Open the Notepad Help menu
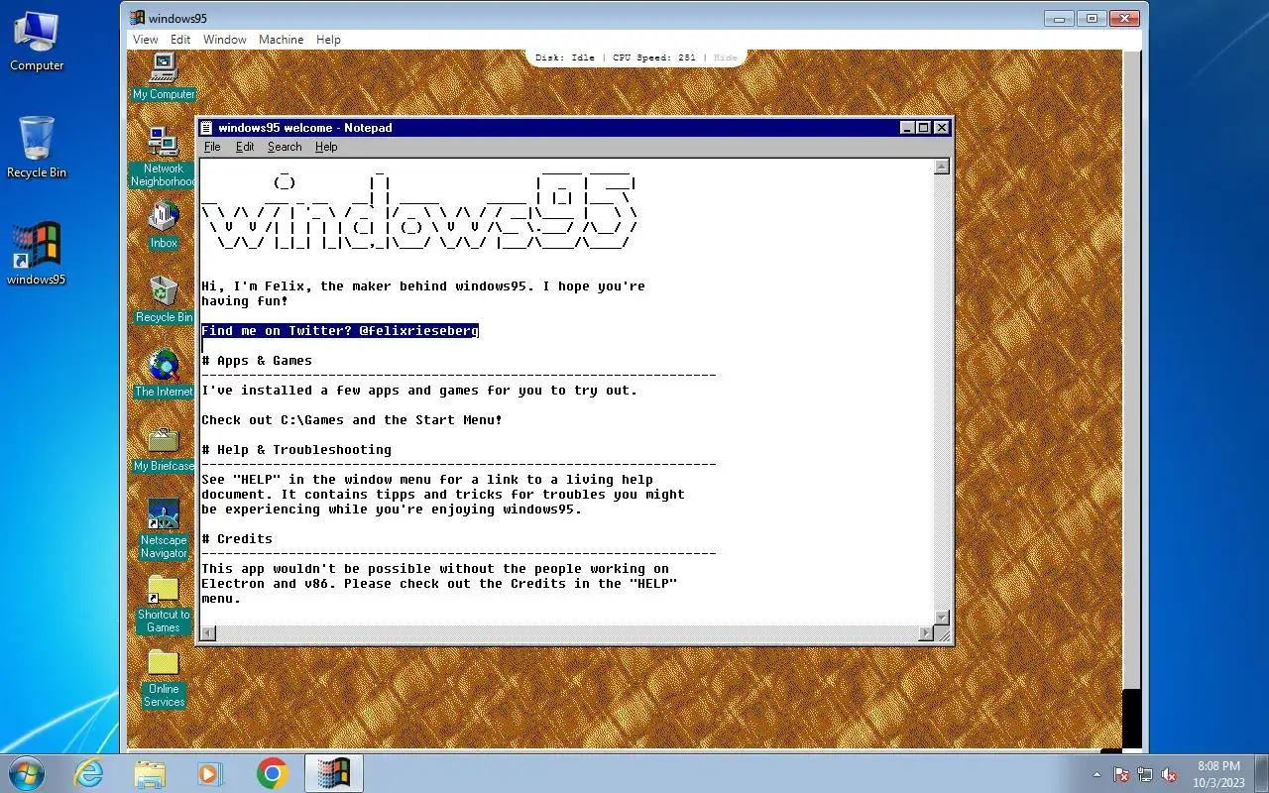The image size is (1269, 793). coord(326,147)
